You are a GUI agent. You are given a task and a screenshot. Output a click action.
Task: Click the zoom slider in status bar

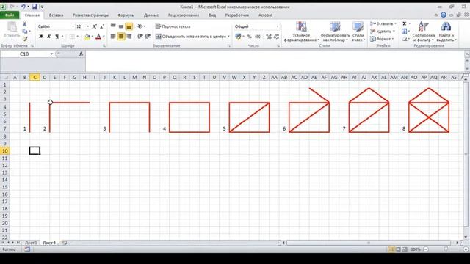(446, 249)
